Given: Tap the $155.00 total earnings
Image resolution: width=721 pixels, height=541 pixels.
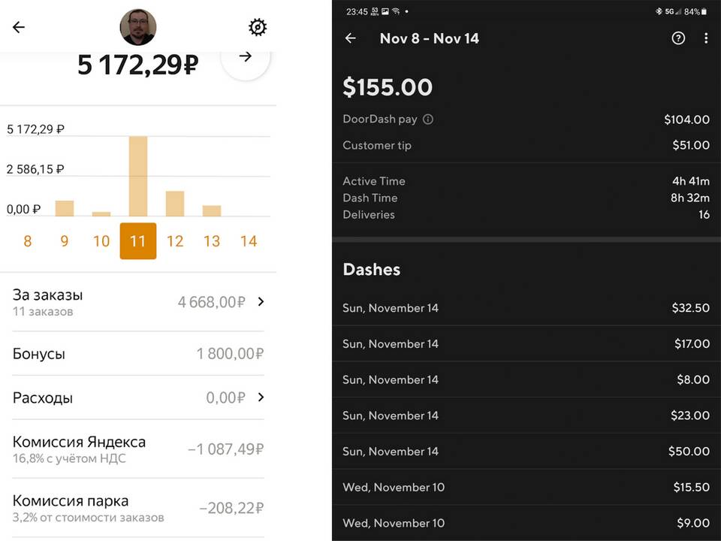Looking at the screenshot, I should point(388,87).
